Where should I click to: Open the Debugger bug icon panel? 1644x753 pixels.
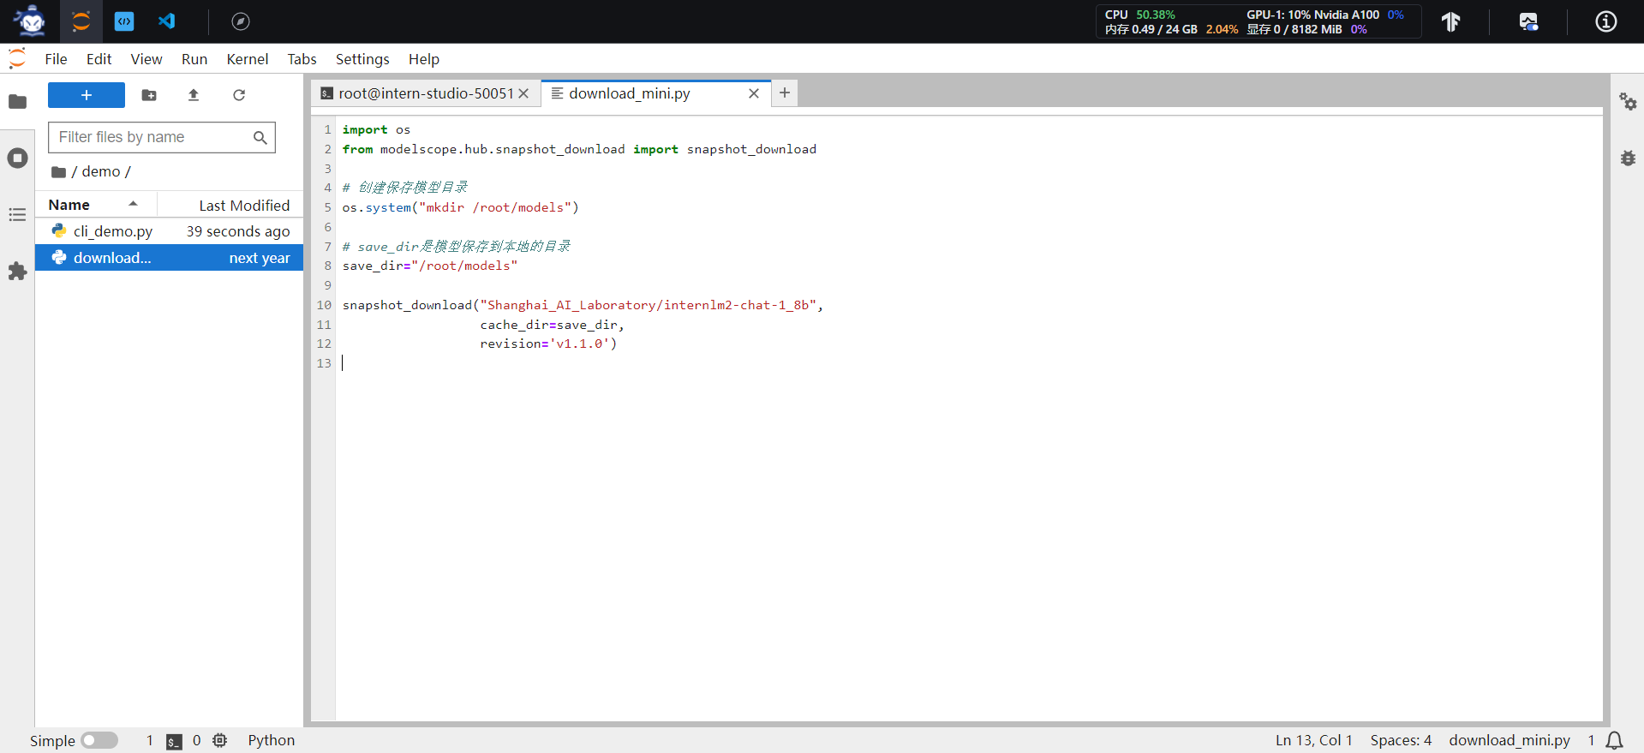point(1628,158)
